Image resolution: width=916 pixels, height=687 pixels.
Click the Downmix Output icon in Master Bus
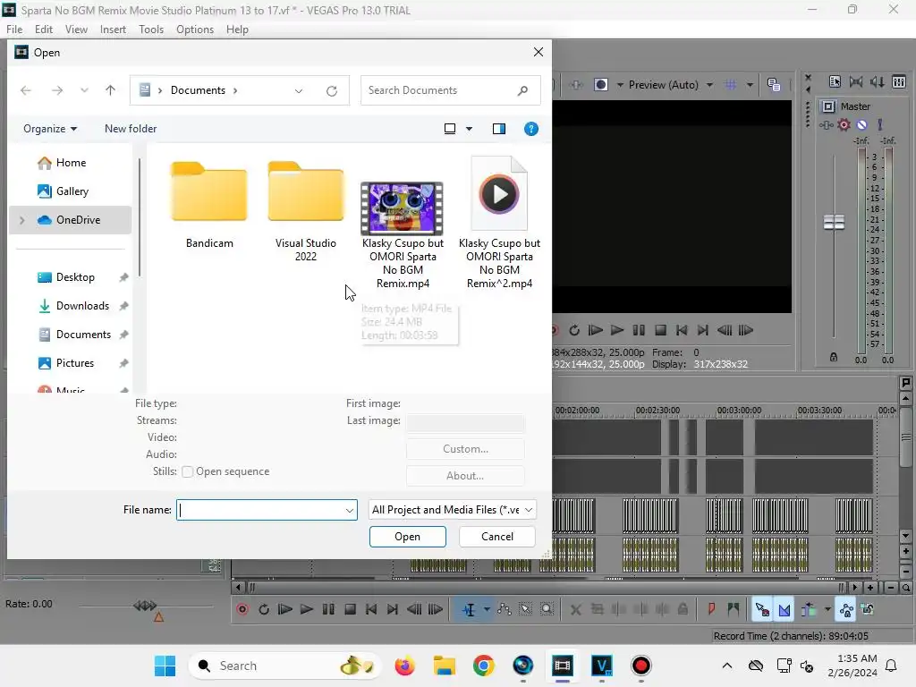[x=856, y=81]
